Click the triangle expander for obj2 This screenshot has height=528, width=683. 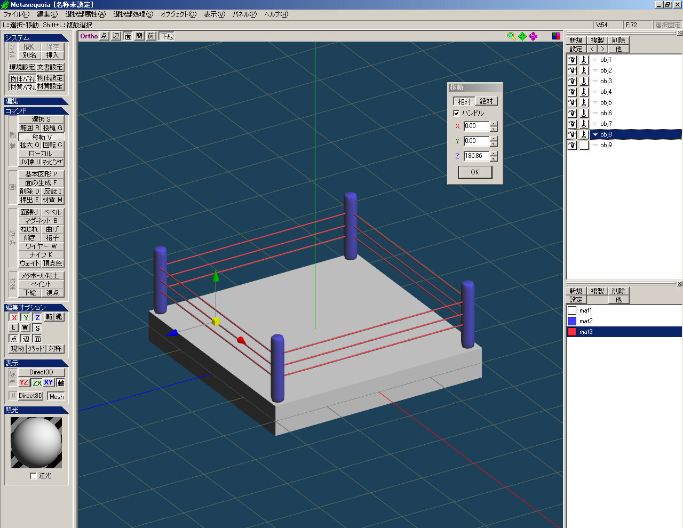[x=595, y=70]
